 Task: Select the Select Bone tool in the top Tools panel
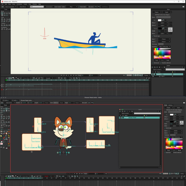click(x=2, y=13)
